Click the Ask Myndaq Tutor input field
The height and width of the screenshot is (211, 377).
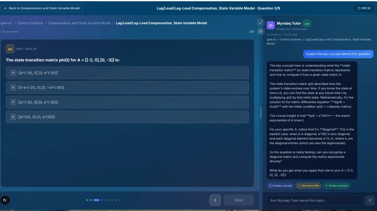[x=314, y=200]
